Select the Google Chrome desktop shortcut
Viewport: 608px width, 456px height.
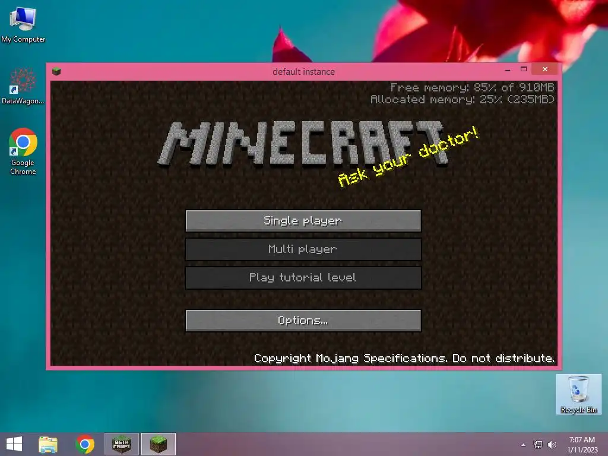click(23, 151)
